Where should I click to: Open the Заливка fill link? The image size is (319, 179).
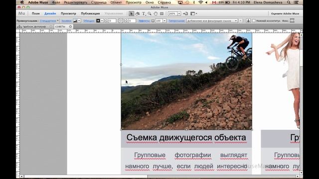coord(66,21)
